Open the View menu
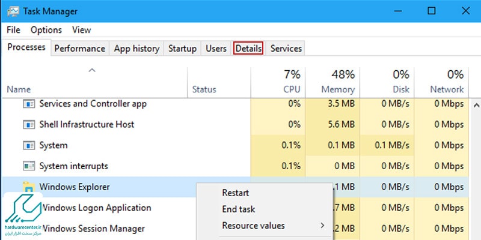The image size is (481, 240). tap(81, 30)
